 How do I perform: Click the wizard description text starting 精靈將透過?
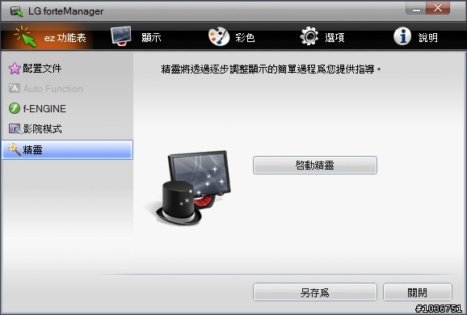(x=271, y=69)
